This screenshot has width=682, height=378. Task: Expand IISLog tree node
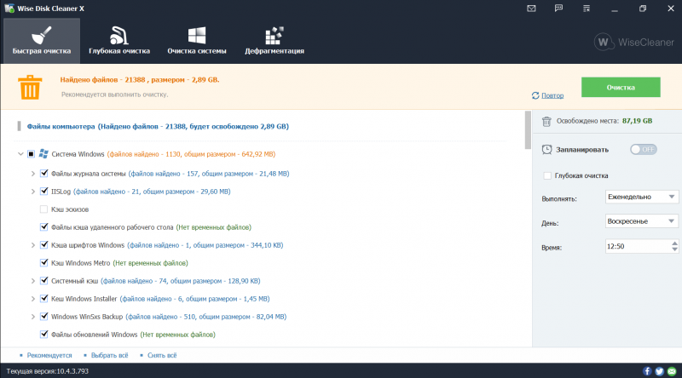pos(33,192)
